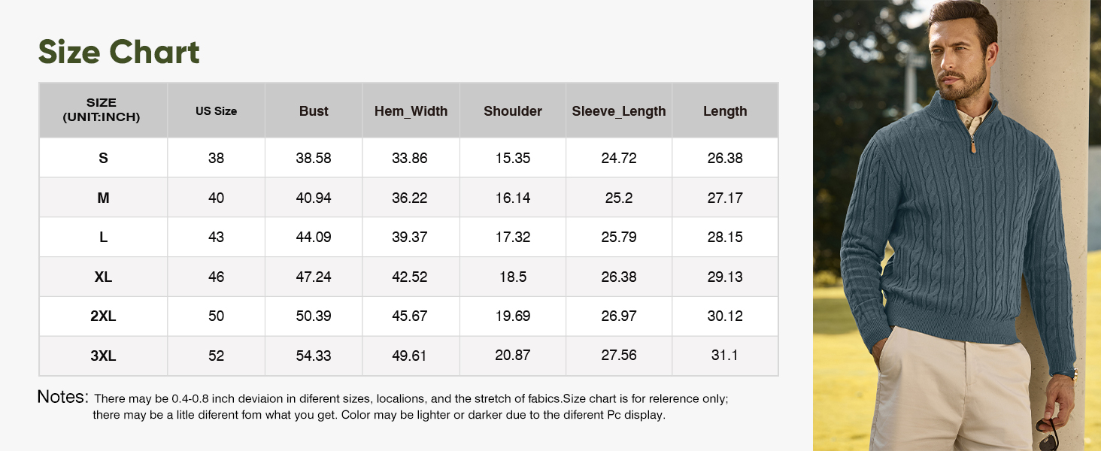Click the 18.5 shoulder value for XL
The height and width of the screenshot is (451, 1101).
513,277
